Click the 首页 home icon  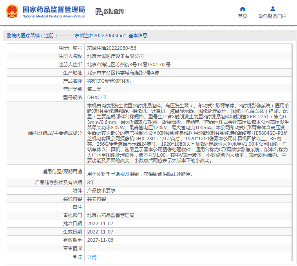click(x=243, y=9)
